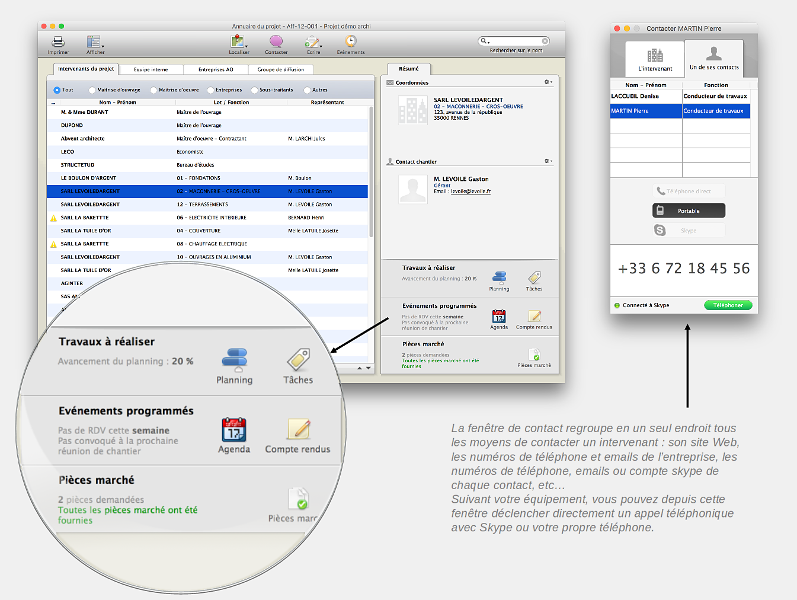Switch to the Equipe interne tab
The width and height of the screenshot is (797, 600).
[151, 69]
